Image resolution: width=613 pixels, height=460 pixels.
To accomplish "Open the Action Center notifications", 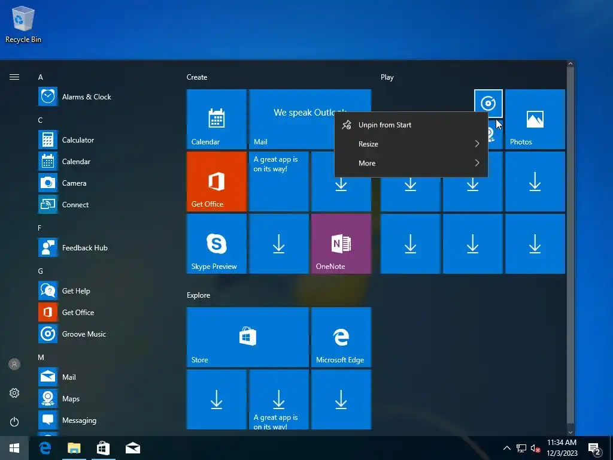I will tap(594, 448).
